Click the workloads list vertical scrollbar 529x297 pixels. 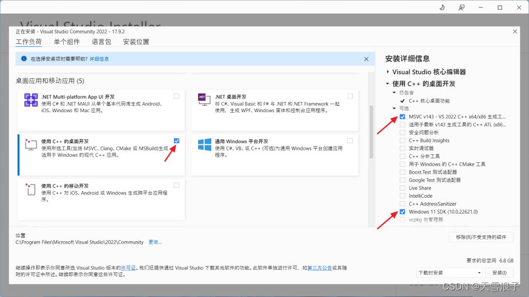pyautogui.click(x=371, y=132)
